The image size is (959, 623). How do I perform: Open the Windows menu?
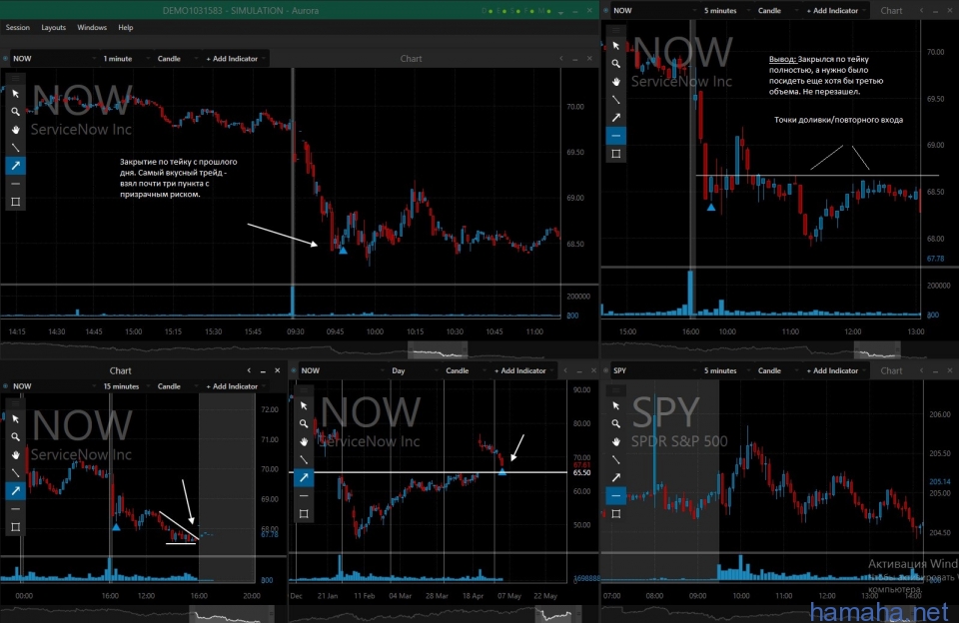click(92, 28)
